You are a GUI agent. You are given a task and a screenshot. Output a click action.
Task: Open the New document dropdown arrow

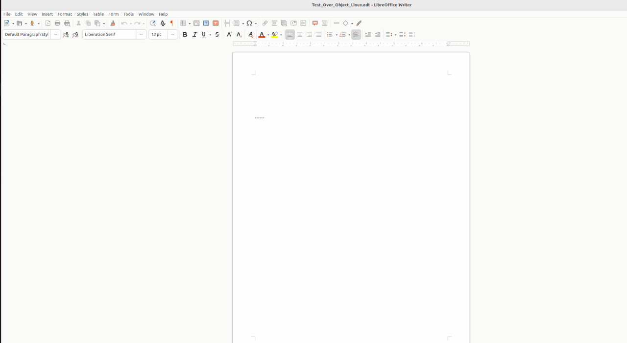pyautogui.click(x=13, y=23)
